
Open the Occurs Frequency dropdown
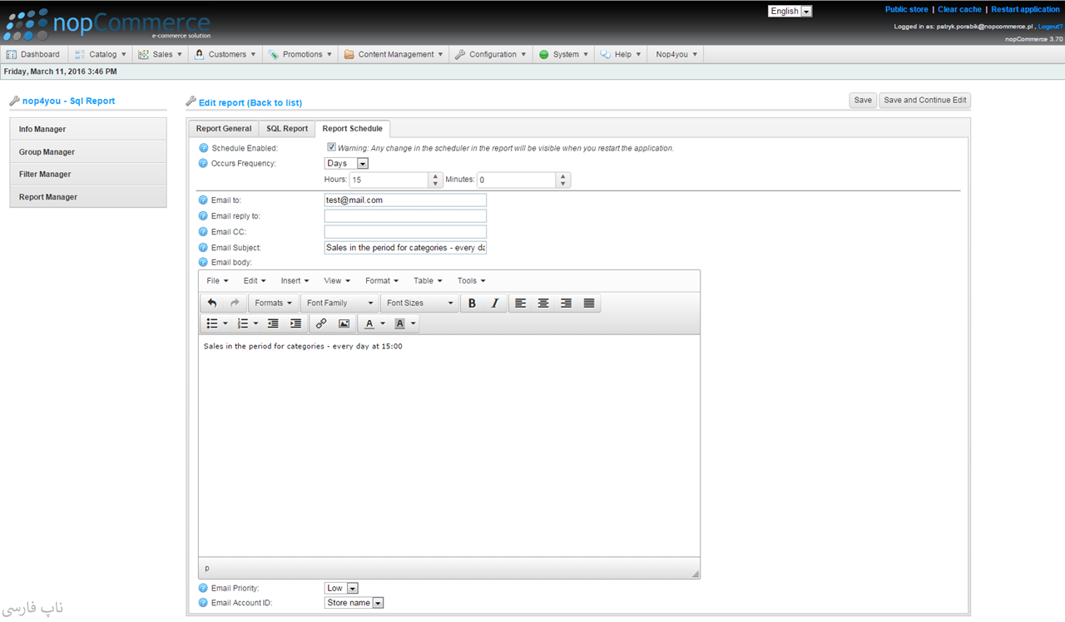pos(346,164)
